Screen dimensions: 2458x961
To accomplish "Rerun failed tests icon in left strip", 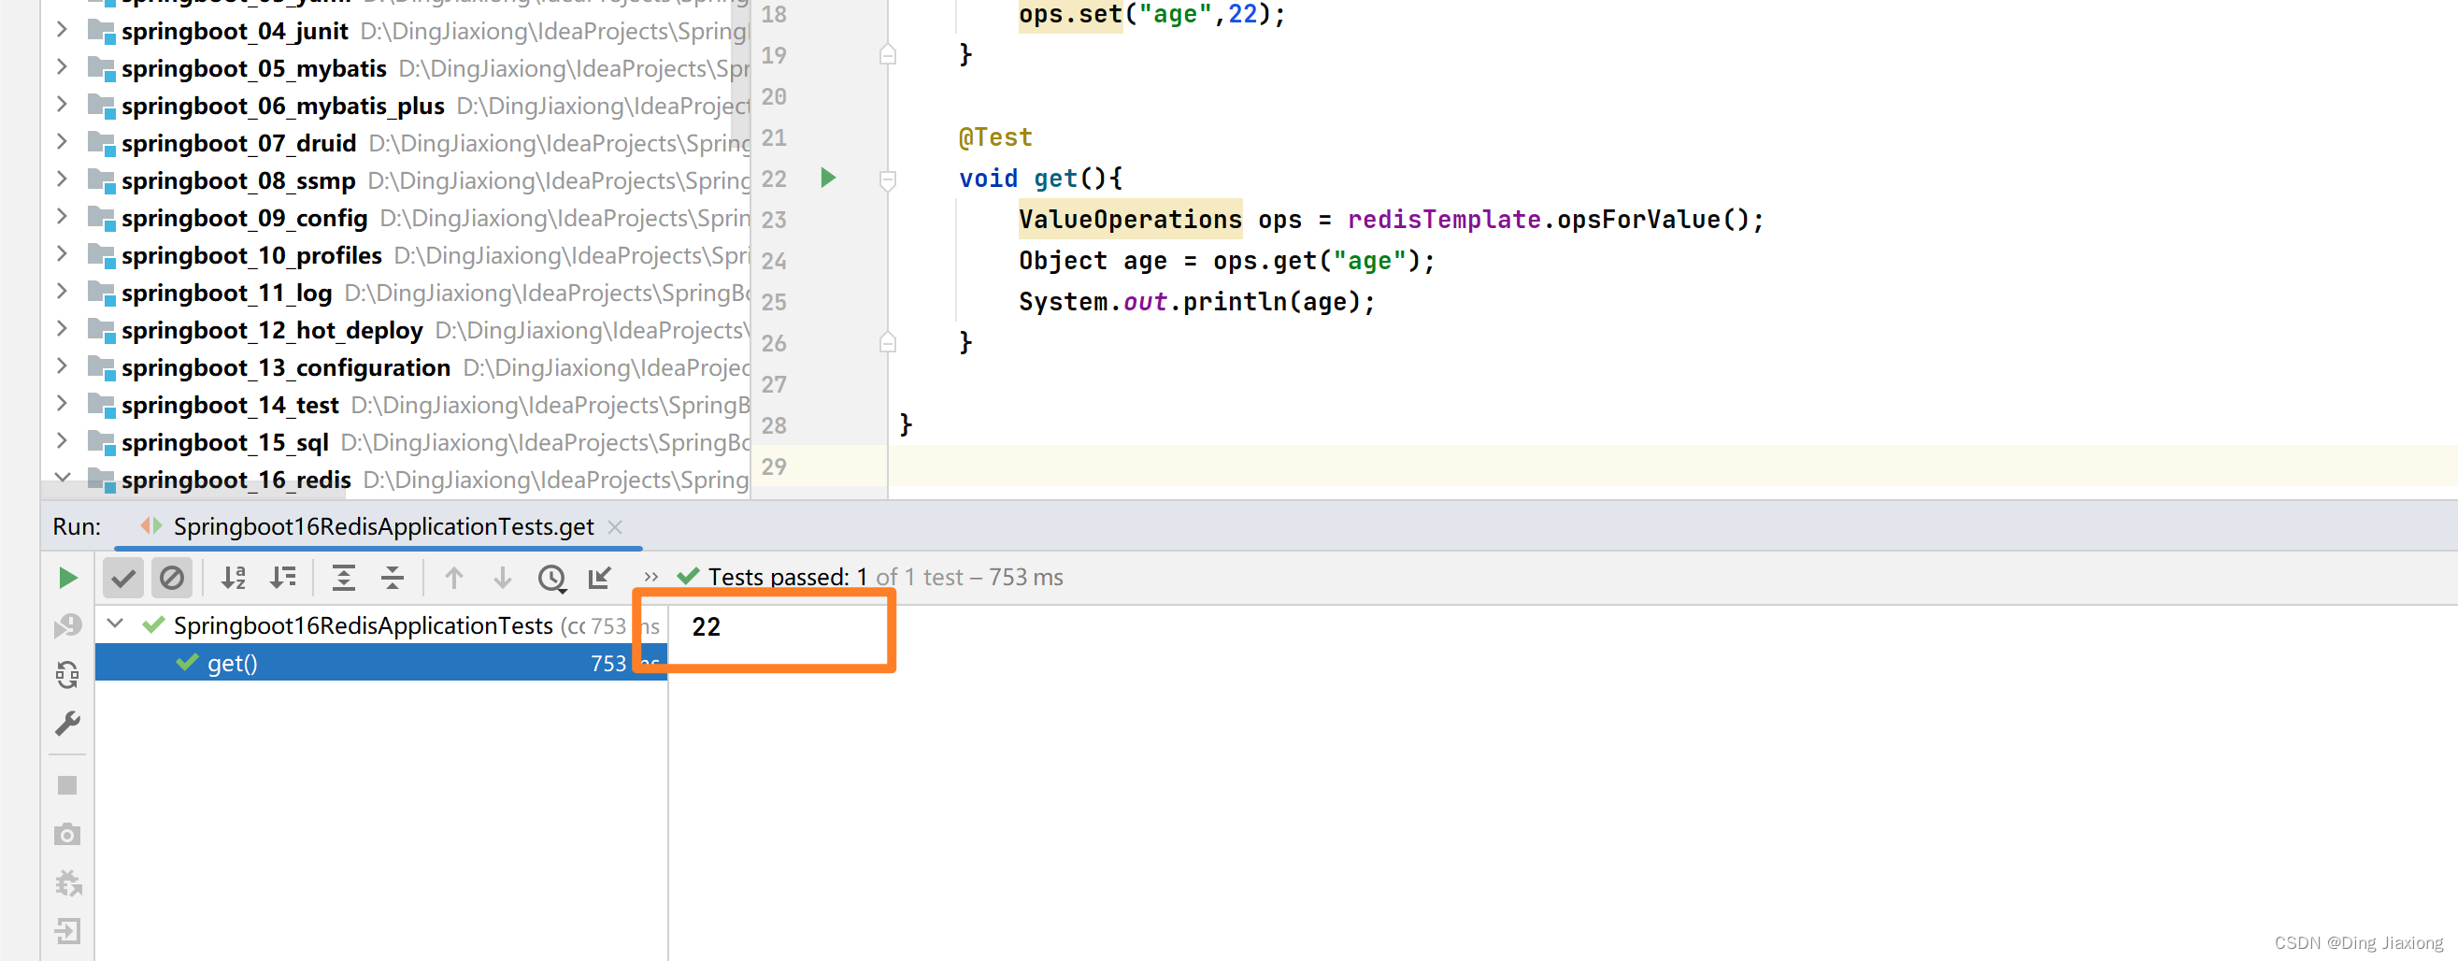I will (67, 626).
